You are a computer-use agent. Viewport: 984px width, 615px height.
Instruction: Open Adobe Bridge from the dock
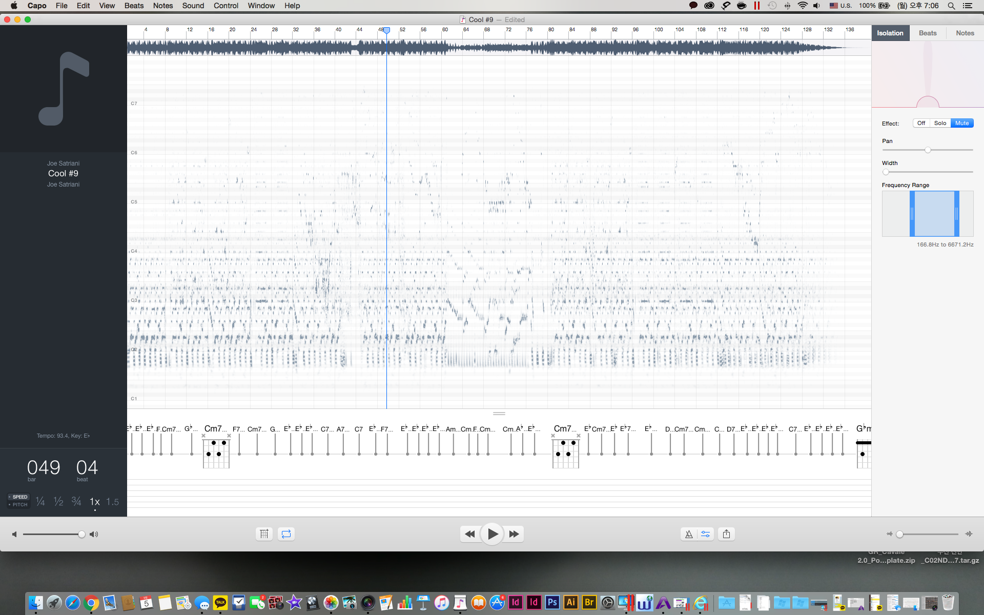589,602
